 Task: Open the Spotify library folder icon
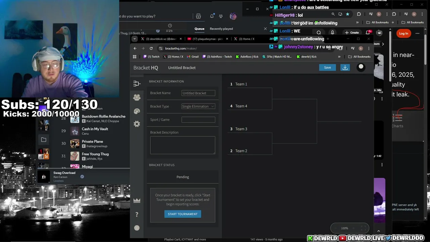pyautogui.click(x=44, y=139)
